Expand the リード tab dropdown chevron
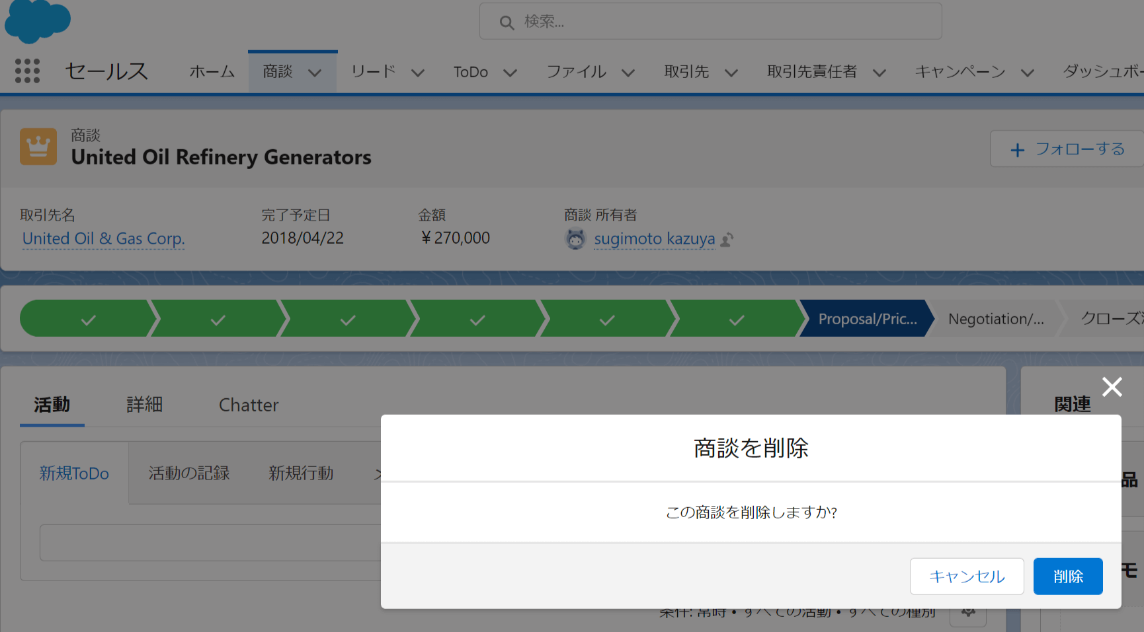Screen dimensions: 1144x632 [x=418, y=73]
